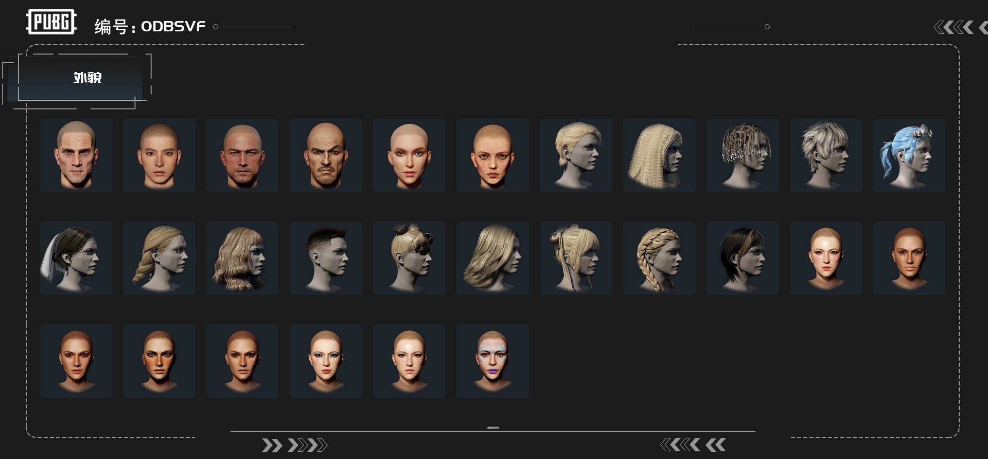Choose the tanned face with orange blush
This screenshot has width=988, height=459.
(160, 361)
